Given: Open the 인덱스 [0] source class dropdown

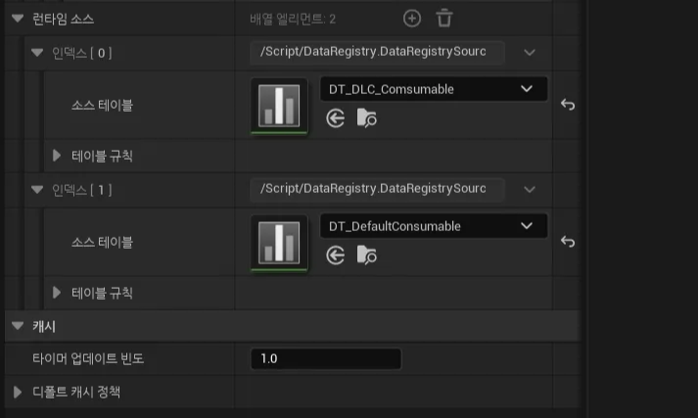Looking at the screenshot, I should pos(530,52).
